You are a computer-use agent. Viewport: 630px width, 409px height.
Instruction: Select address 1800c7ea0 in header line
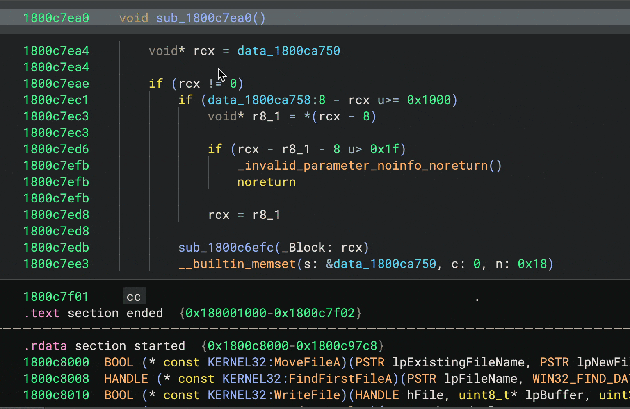point(56,18)
